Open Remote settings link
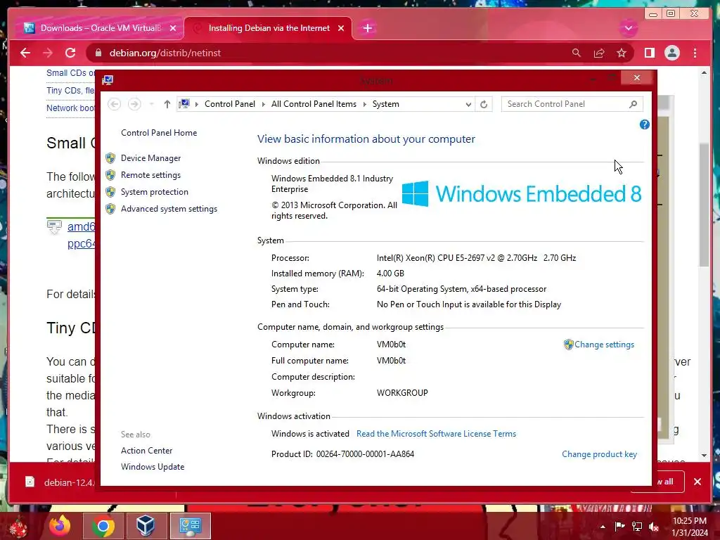Viewport: 720px width, 540px height. [x=150, y=175]
